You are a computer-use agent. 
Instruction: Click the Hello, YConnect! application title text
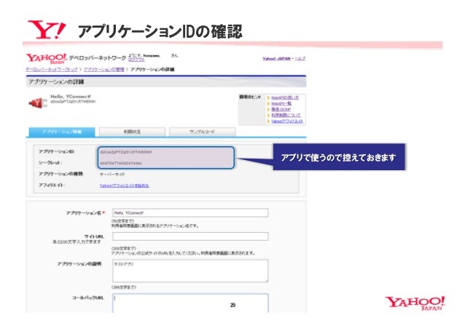click(71, 97)
